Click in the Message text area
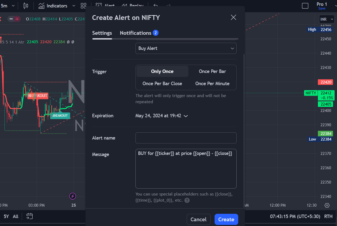 [x=186, y=169]
